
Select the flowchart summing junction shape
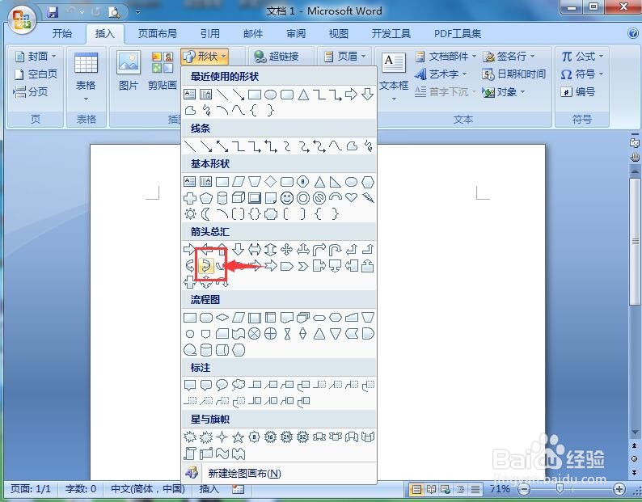(x=254, y=334)
